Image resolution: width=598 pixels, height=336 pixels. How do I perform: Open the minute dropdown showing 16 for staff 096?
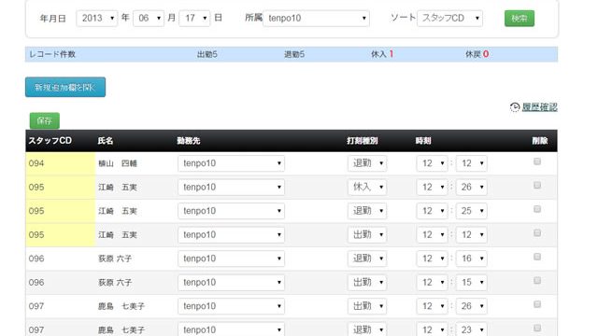click(x=471, y=259)
